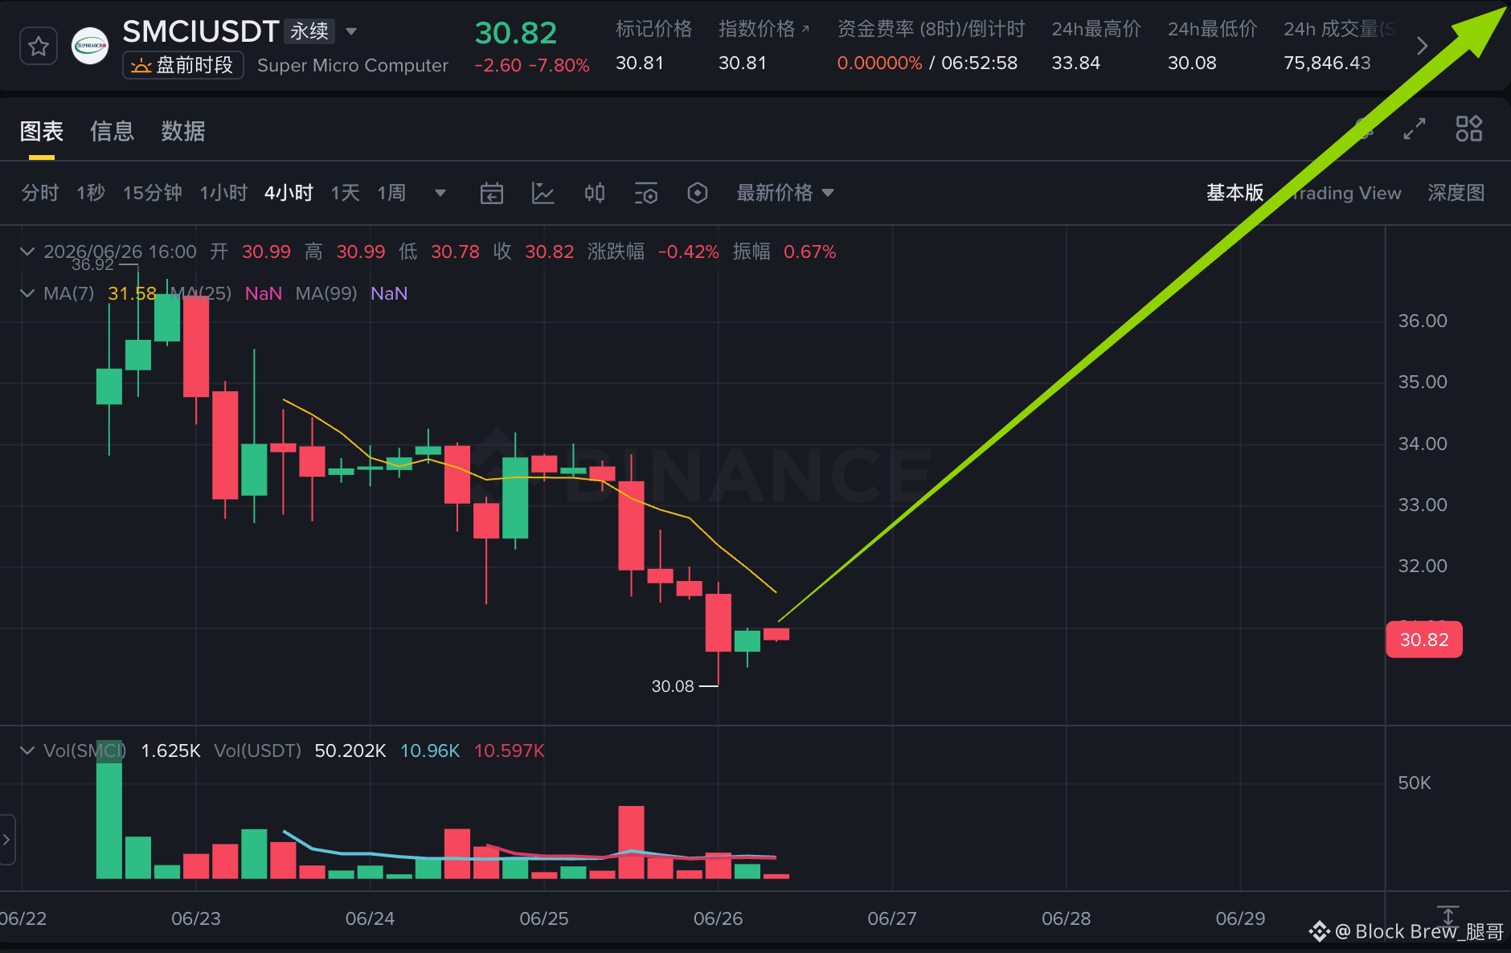Select the 4小时 interval
The image size is (1511, 953).
tap(289, 193)
